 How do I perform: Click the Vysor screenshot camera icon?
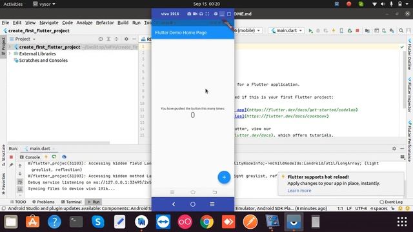coord(189,14)
